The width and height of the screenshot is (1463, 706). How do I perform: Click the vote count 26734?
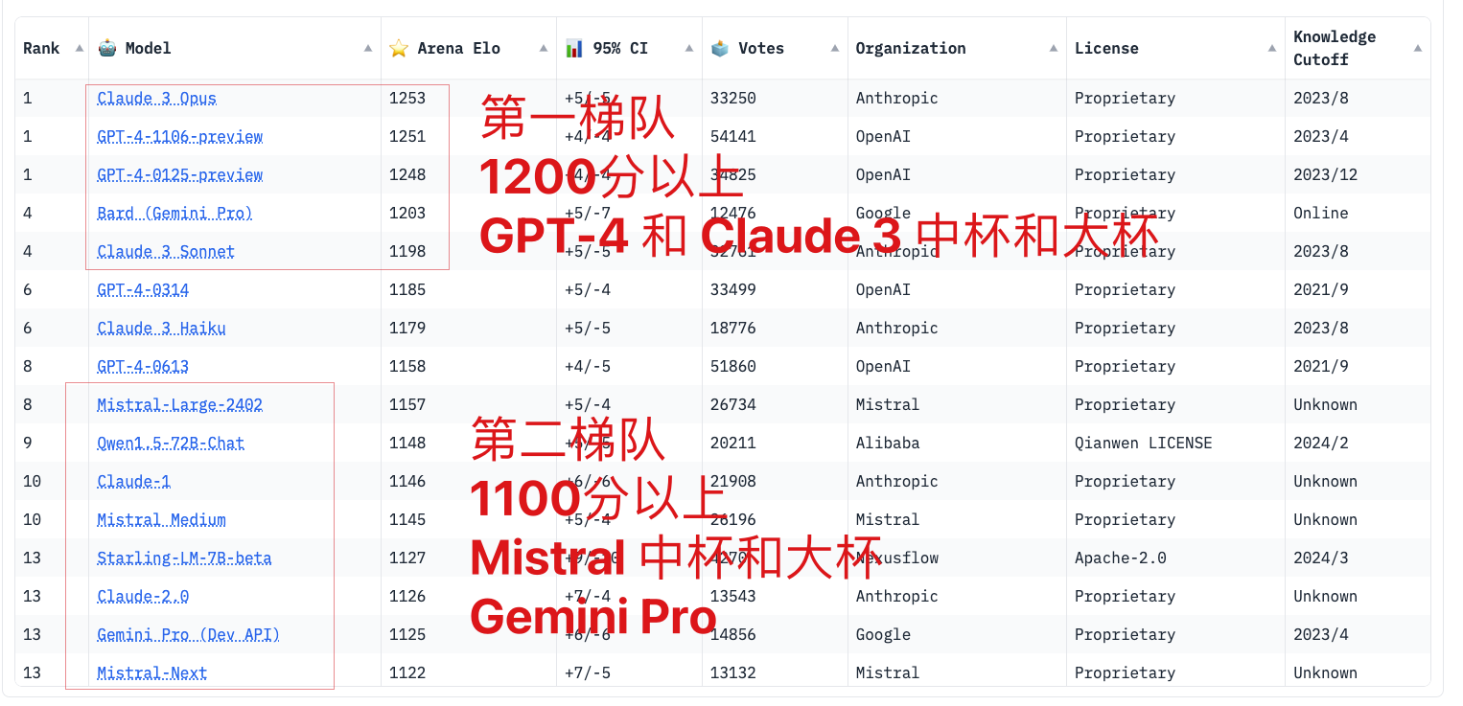[x=733, y=404]
